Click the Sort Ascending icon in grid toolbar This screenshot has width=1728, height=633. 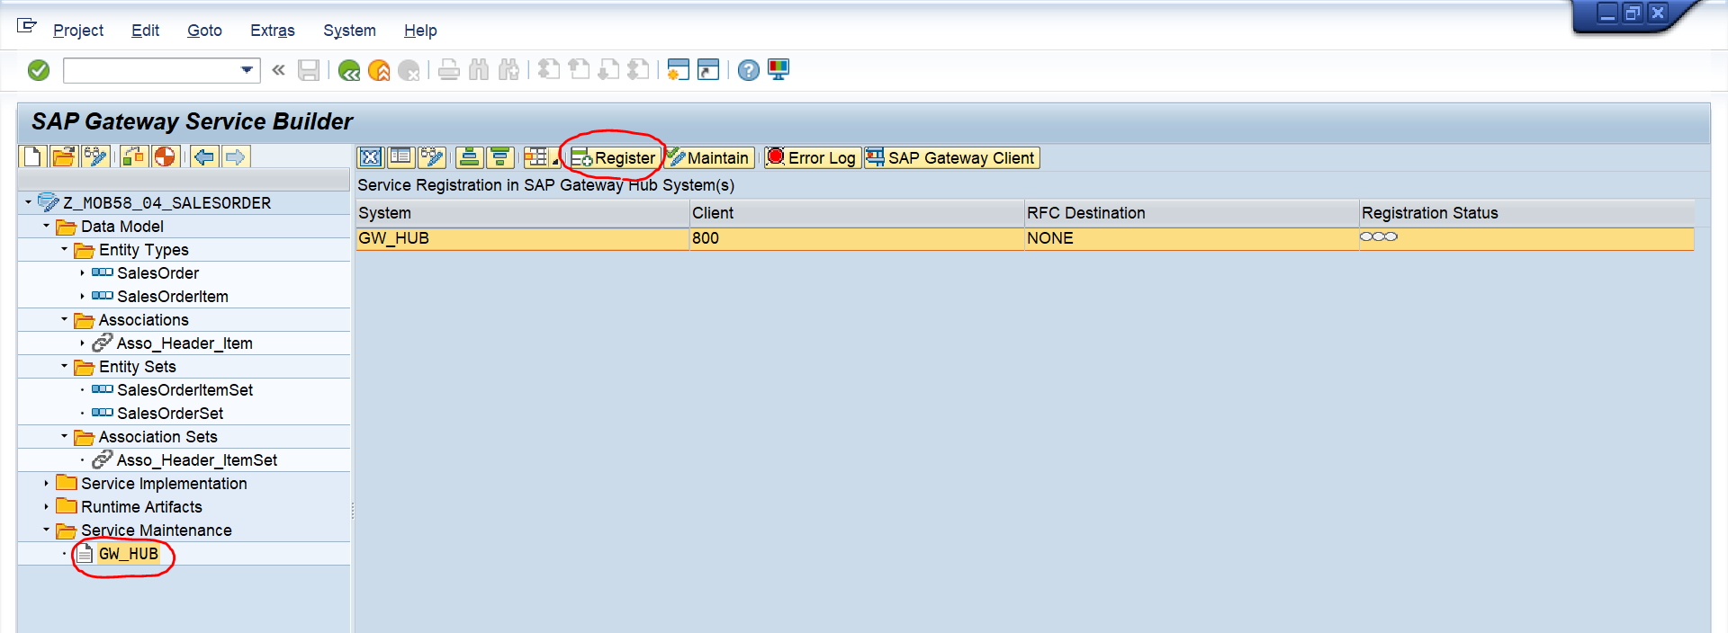(x=469, y=158)
